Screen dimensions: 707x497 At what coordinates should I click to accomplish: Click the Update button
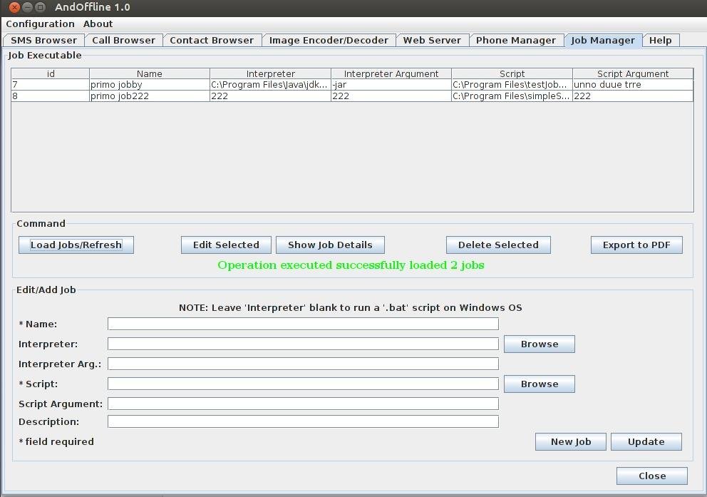point(646,441)
